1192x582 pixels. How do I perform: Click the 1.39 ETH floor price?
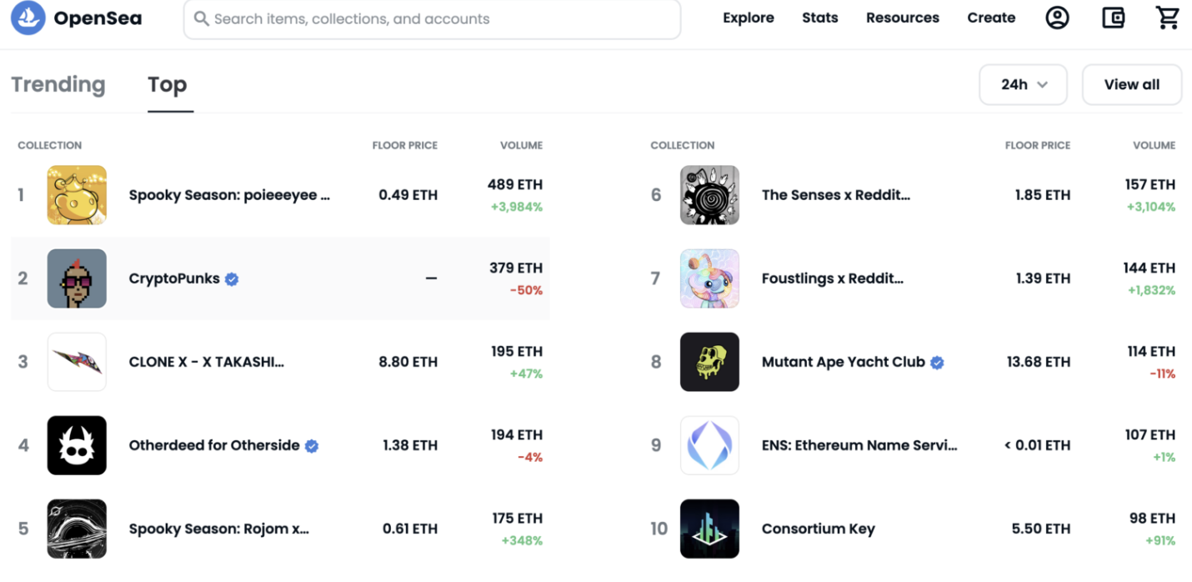click(x=1043, y=278)
